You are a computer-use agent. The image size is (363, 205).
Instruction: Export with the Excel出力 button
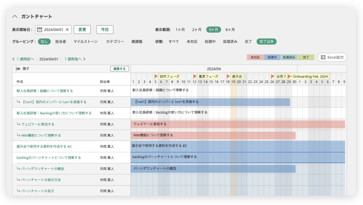pos(332,57)
